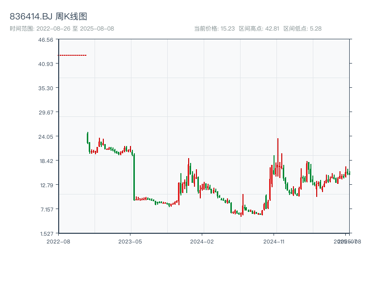Click the interval high 区间高点: 42.81
This screenshot has height=291, width=388.
259,29
